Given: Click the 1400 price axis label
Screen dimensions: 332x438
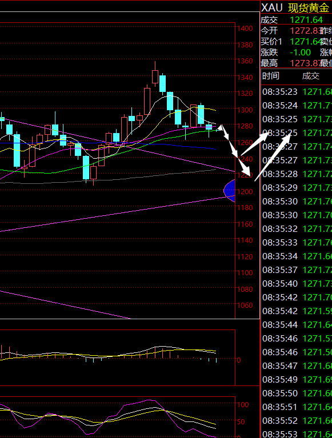Looking at the screenshot, I should pos(245,28).
